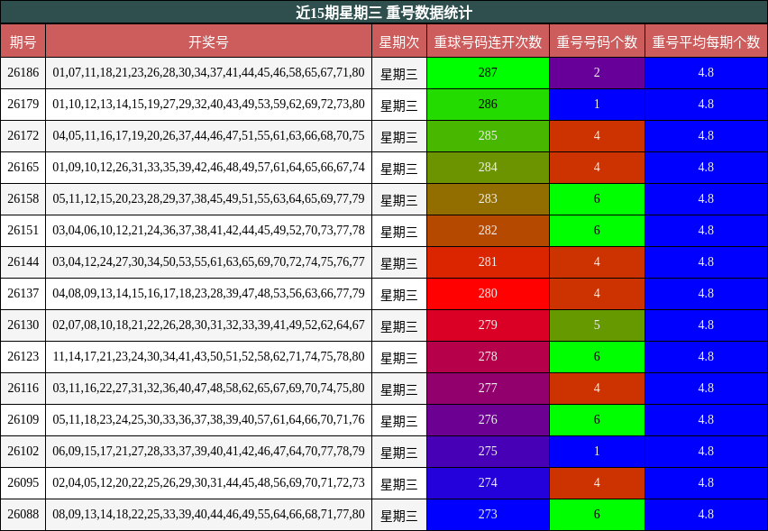Click the cell showing 278
Screen dimensions: 768x531
pyautogui.click(x=488, y=357)
